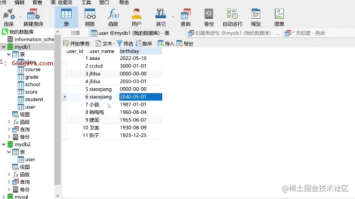The width and height of the screenshot is (355, 199).
Task: Select the 表 table toolbar icon
Action: (66, 17)
